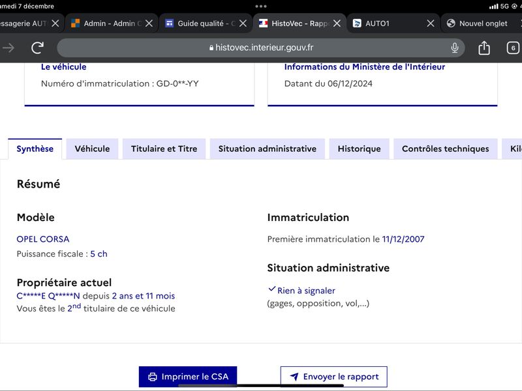Open the Véhicule tab

coord(92,149)
